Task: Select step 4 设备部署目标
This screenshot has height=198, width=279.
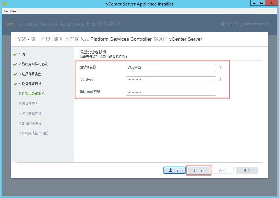Action: coord(30,84)
